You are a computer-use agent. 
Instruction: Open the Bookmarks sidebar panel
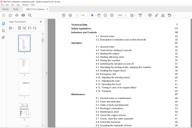point(3,31)
